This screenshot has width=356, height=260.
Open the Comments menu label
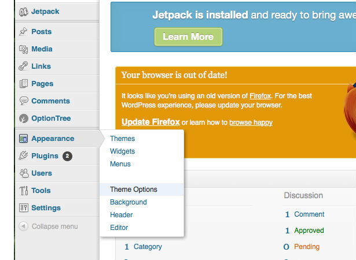tap(50, 101)
